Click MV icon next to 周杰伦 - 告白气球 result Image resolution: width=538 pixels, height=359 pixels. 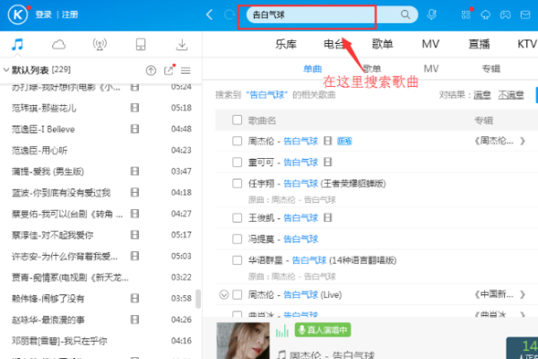coord(328,141)
